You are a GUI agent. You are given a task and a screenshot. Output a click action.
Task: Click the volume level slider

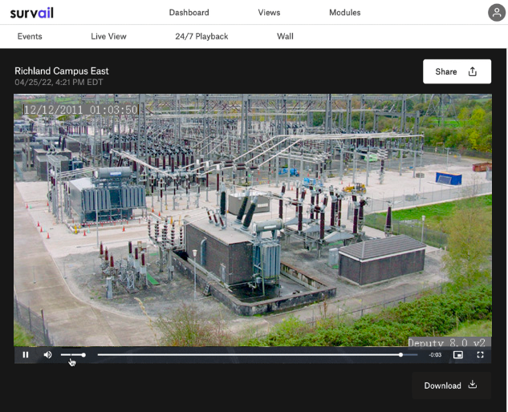click(72, 354)
